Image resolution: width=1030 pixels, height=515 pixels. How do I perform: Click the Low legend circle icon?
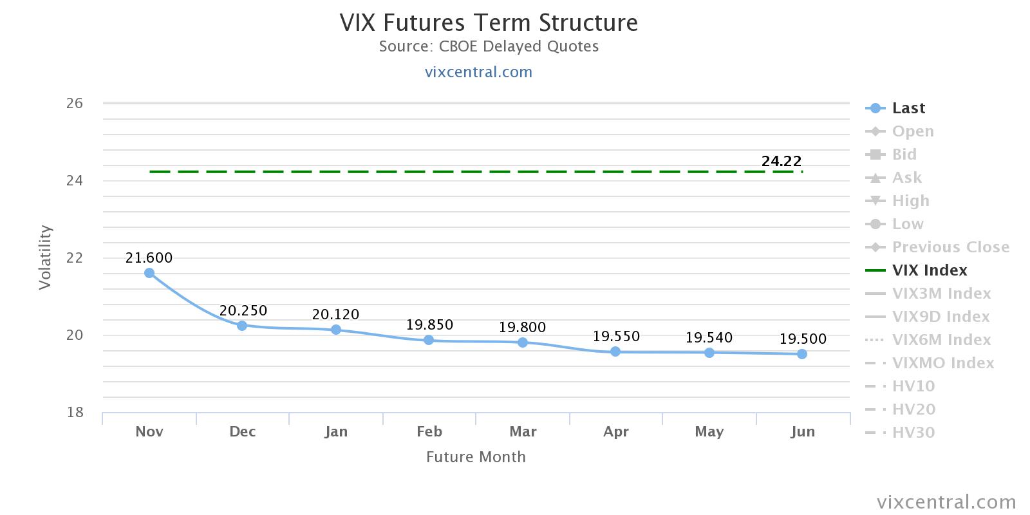[875, 224]
